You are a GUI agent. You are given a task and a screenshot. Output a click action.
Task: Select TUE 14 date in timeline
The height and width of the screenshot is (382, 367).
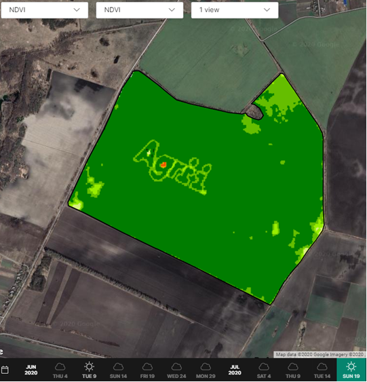[x=322, y=370]
